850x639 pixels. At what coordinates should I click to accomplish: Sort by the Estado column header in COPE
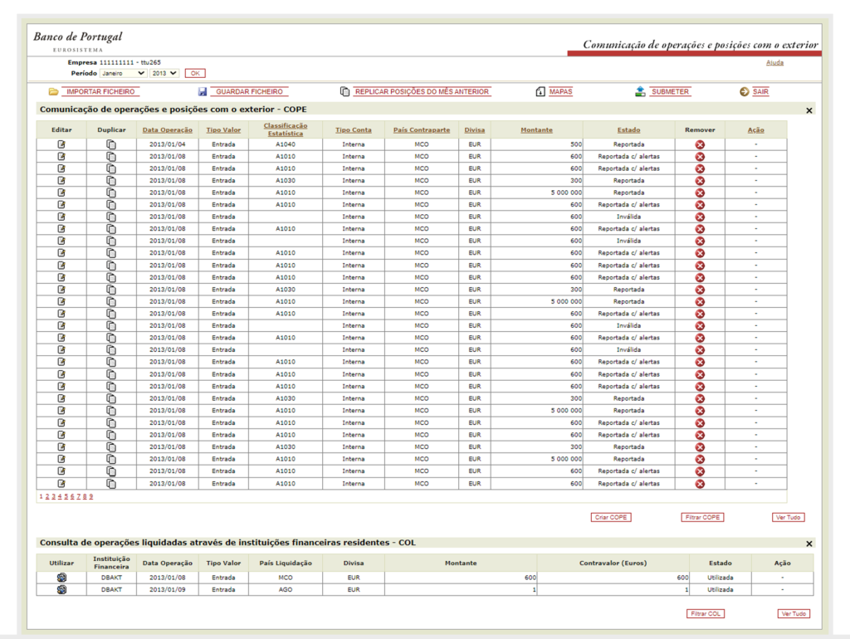click(629, 130)
